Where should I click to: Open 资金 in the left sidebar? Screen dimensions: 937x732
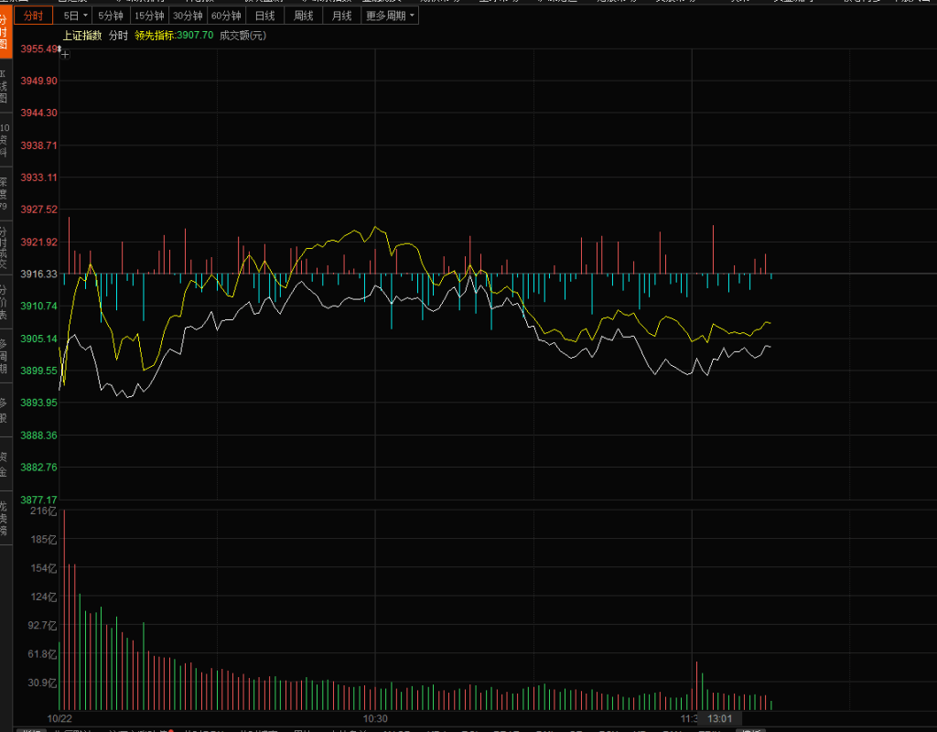(x=5, y=464)
